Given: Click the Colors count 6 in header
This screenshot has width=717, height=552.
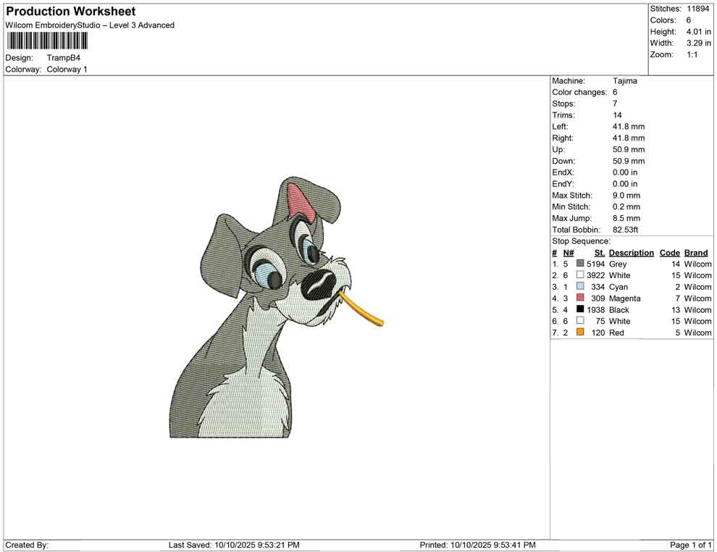Looking at the screenshot, I should pyautogui.click(x=689, y=20).
